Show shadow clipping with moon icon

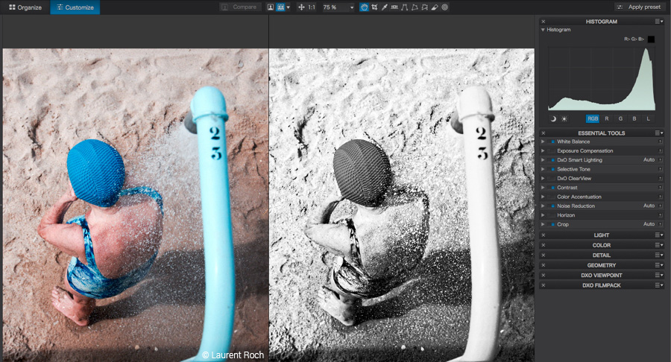click(x=553, y=119)
